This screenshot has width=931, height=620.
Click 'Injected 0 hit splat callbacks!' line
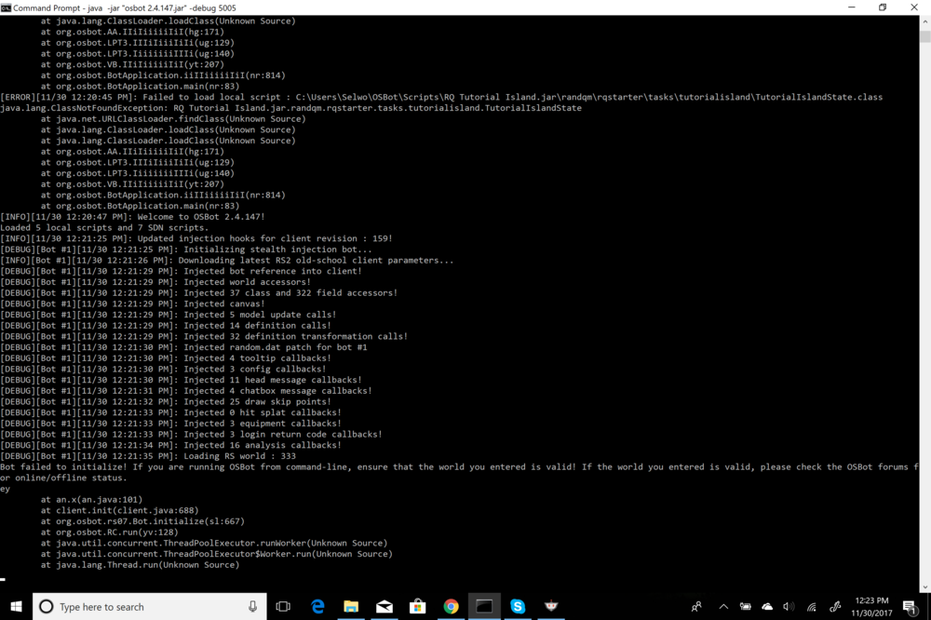171,412
